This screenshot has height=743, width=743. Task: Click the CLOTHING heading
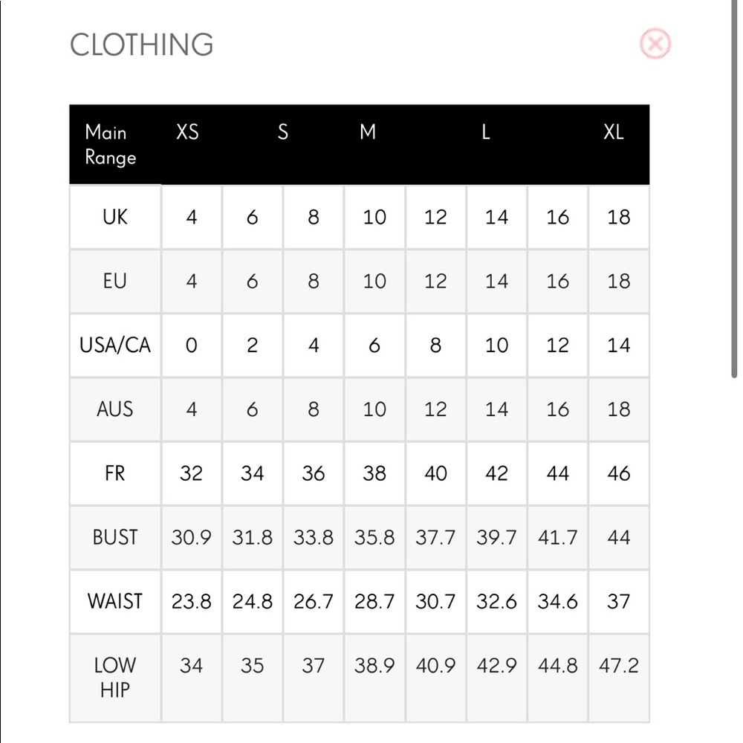coord(142,45)
